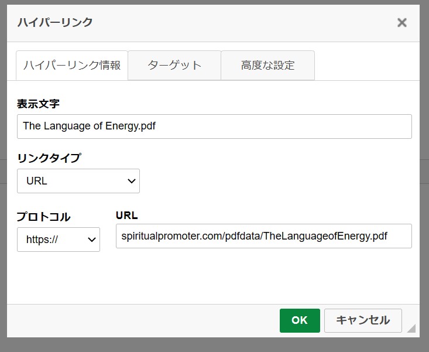
Task: Click the bold URL label above the address field
Action: [x=126, y=216]
